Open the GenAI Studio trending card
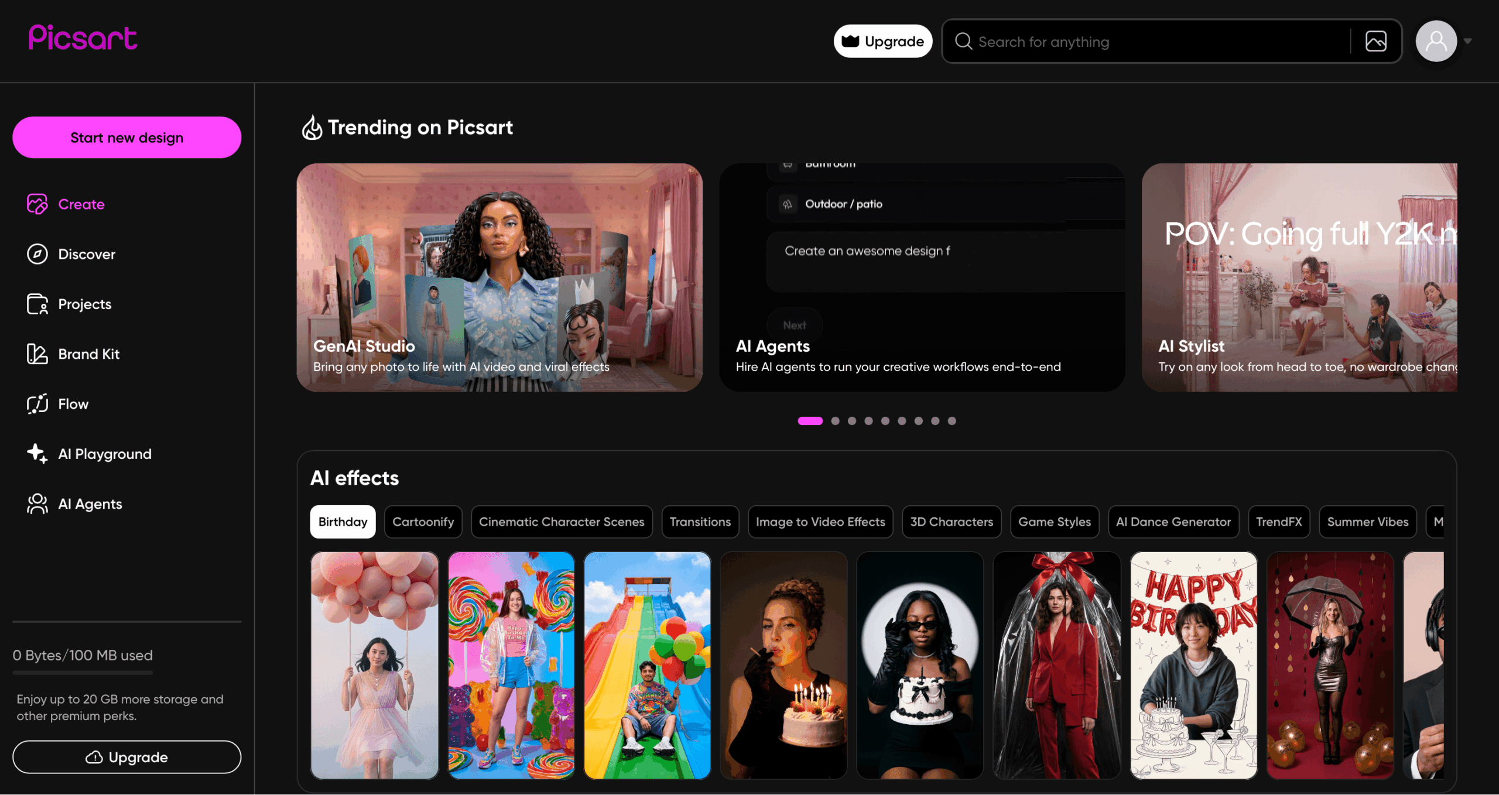The height and width of the screenshot is (795, 1499). [x=499, y=277]
